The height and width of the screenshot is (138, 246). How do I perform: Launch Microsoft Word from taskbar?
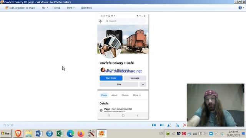[39, 133]
